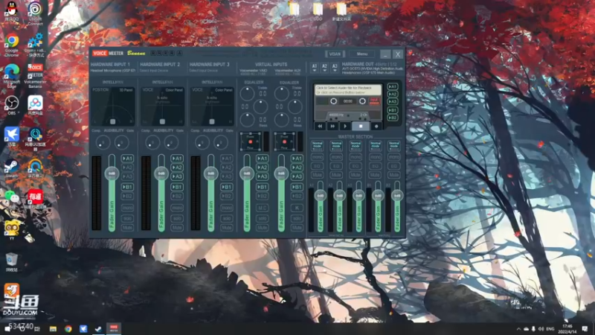Open Microsoft Edge desktop shortcut
The width and height of the screenshot is (595, 335).
click(12, 76)
